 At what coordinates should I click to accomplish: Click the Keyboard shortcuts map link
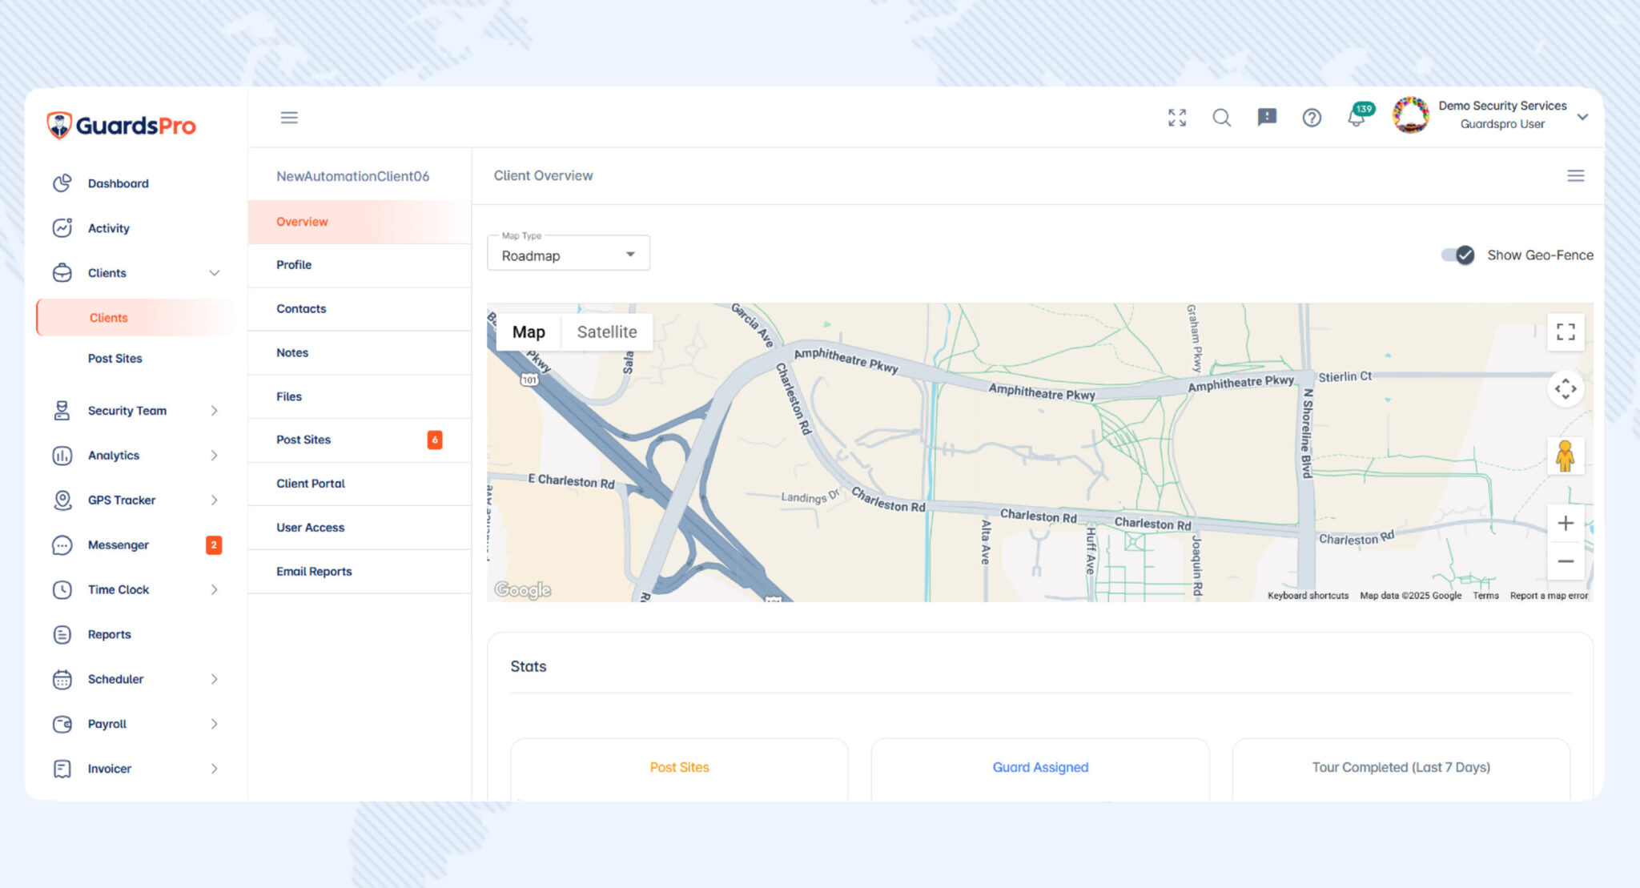coord(1308,596)
